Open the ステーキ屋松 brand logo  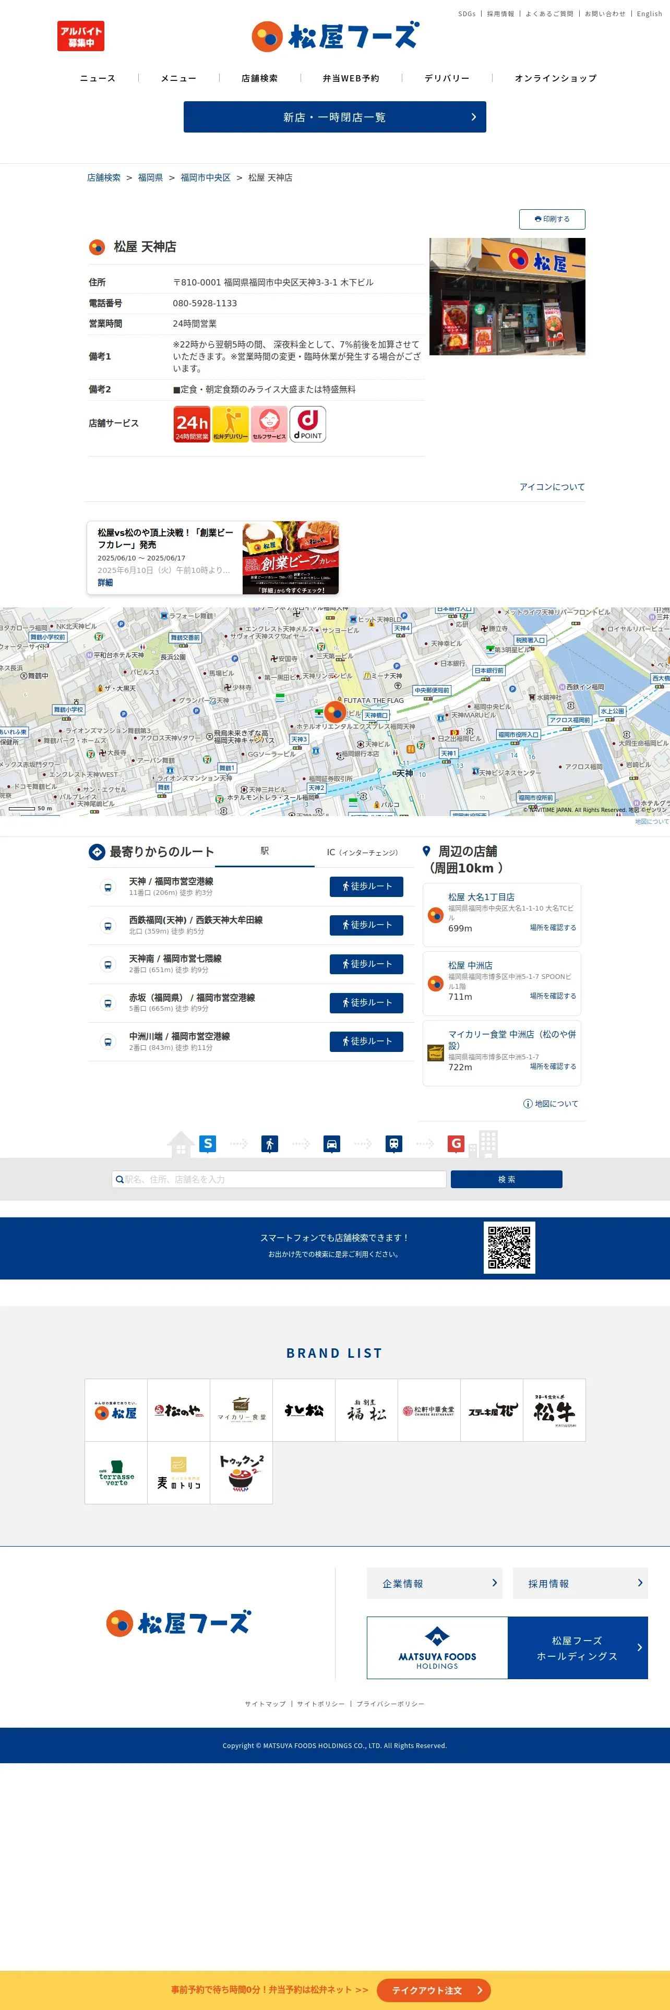click(x=492, y=1410)
